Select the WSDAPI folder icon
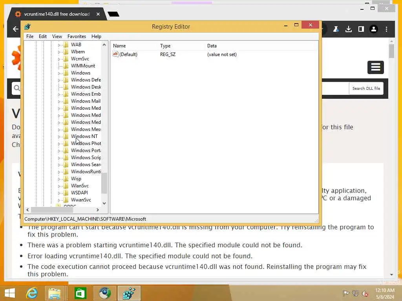Screen dimensions: 402x301 [x=66, y=193]
